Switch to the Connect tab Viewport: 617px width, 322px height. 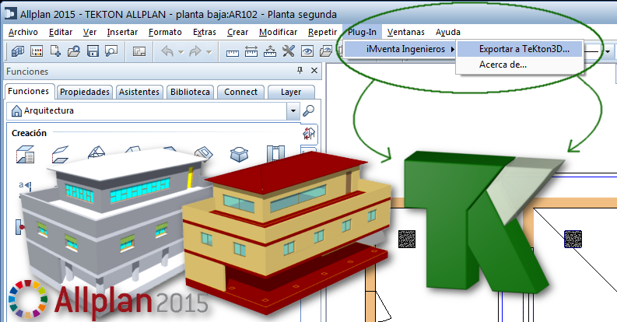241,92
